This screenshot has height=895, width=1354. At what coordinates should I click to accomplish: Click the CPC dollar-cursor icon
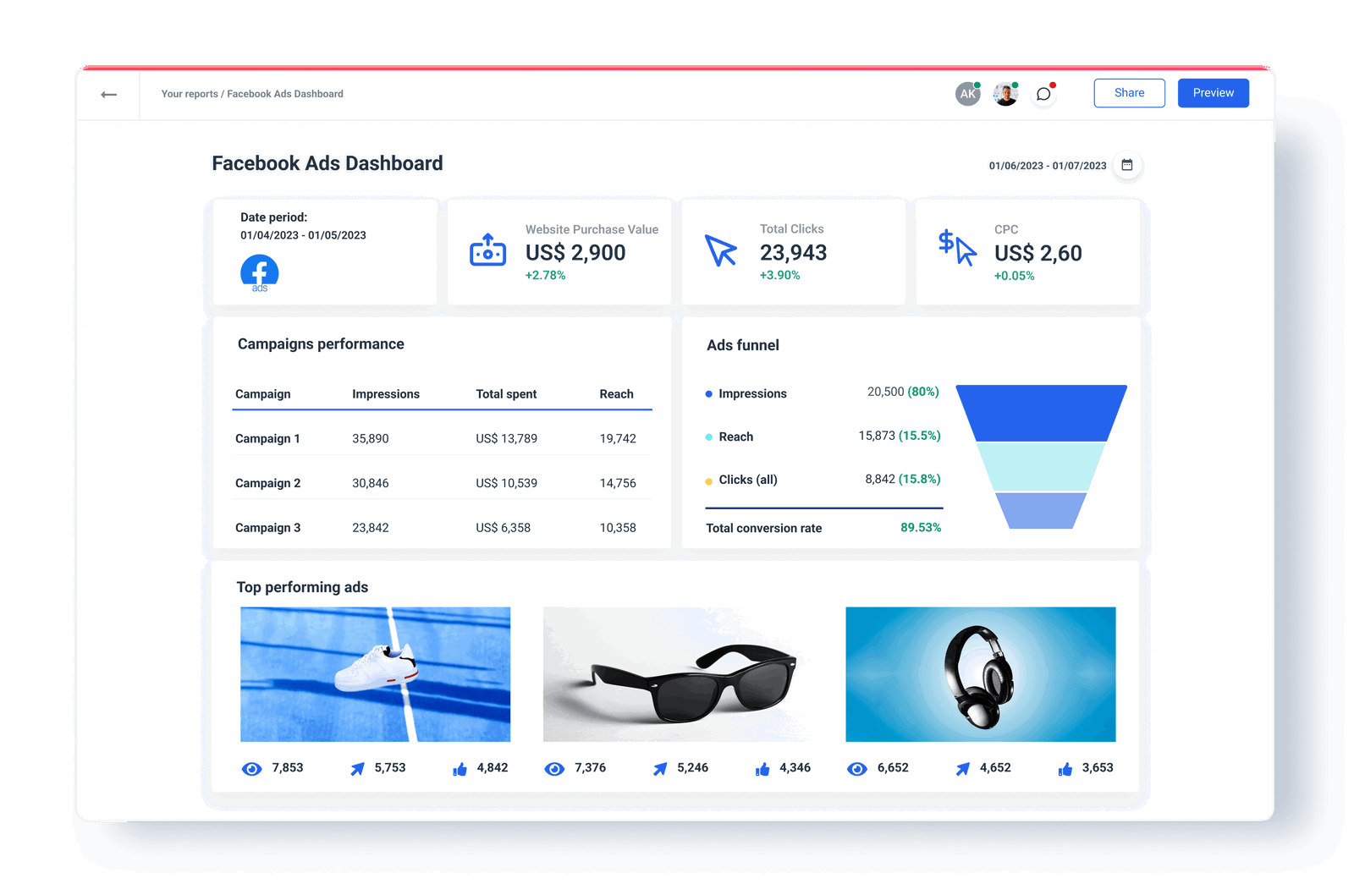(x=956, y=250)
